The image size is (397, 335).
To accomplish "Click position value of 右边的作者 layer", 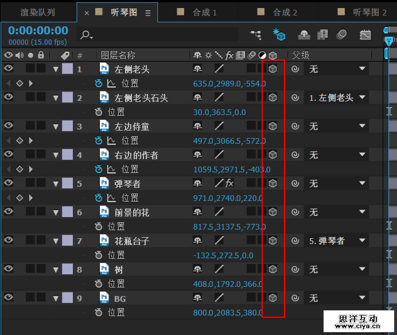I will (232, 170).
